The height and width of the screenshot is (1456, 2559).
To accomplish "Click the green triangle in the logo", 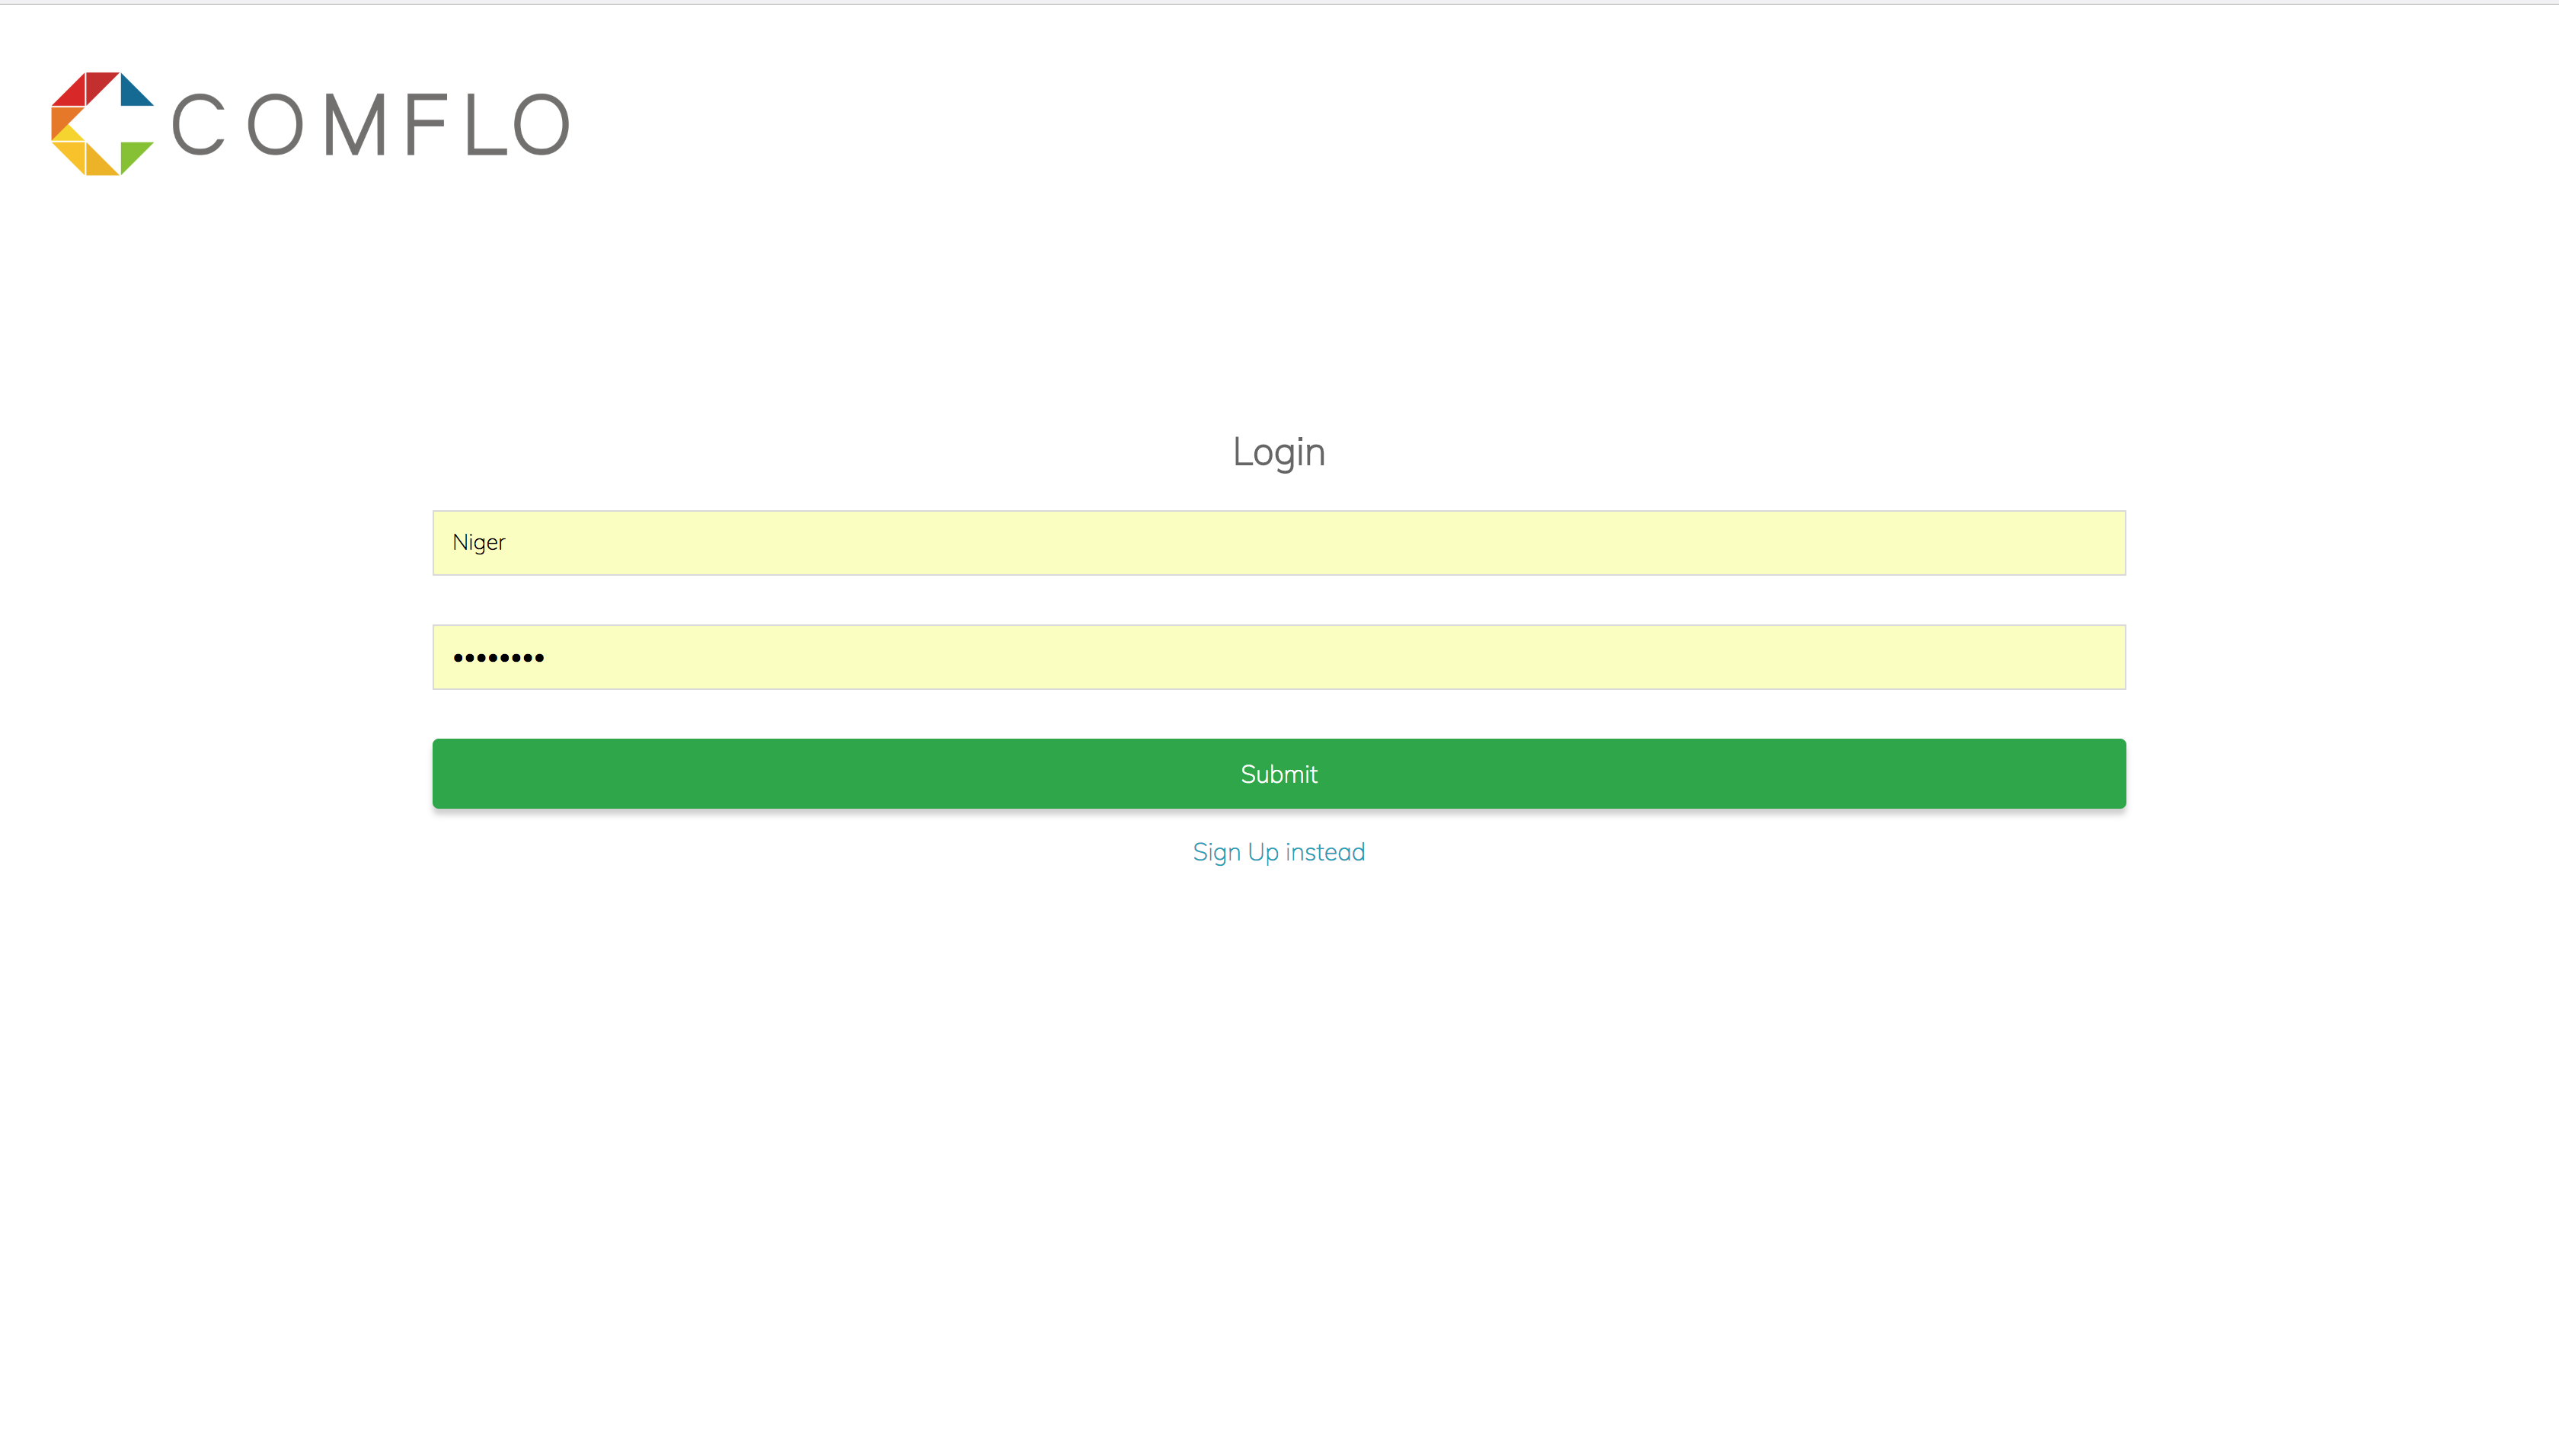I will tap(132, 155).
